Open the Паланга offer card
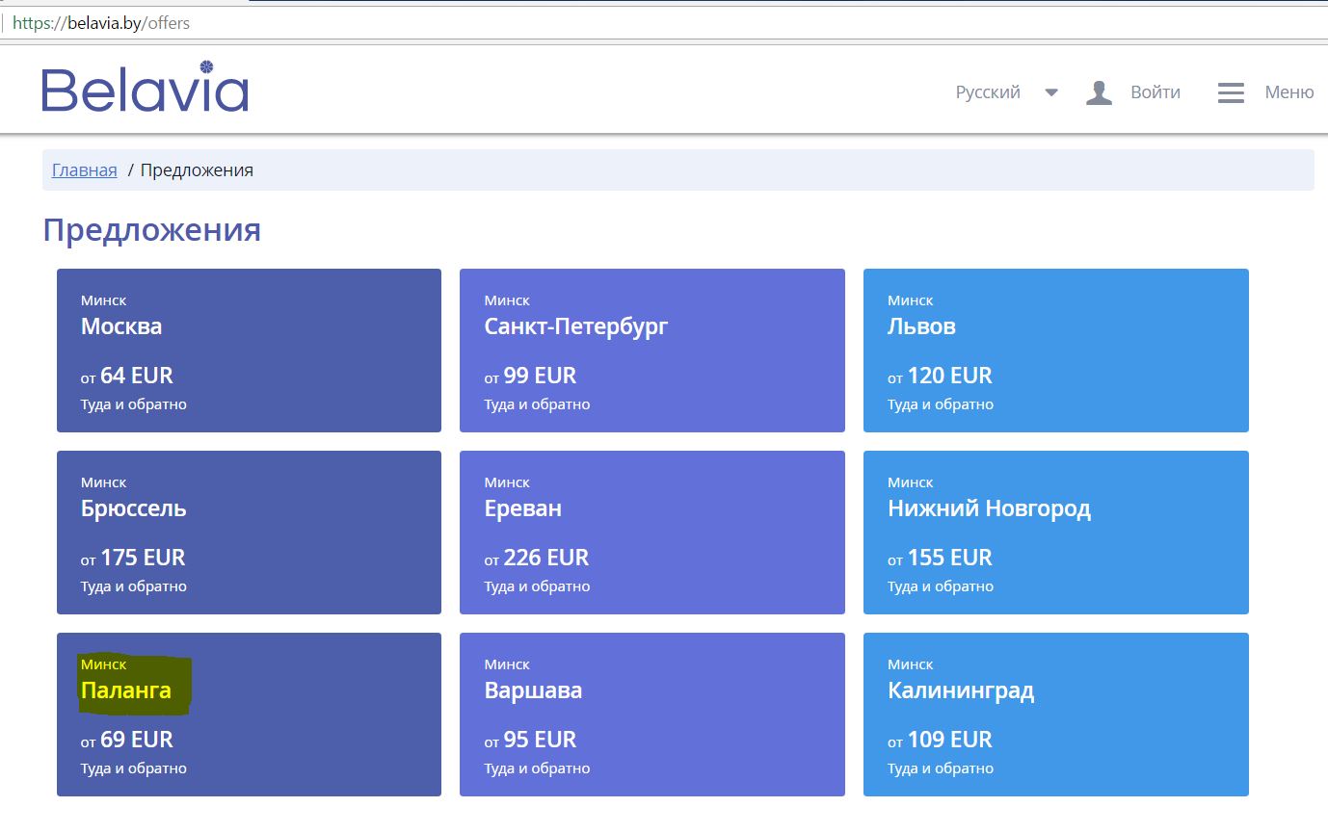1328x833 pixels. click(249, 715)
